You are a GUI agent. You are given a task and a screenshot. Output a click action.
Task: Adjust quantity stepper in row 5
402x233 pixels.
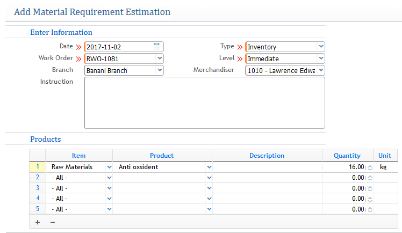pos(370,209)
